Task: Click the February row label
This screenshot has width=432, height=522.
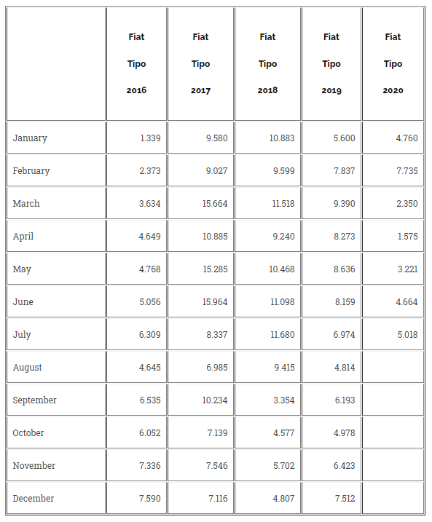Action: coord(31,171)
